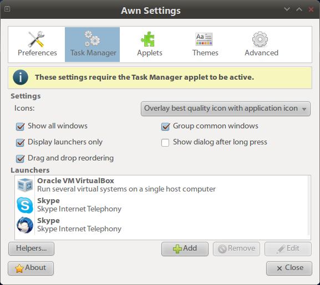The width and height of the screenshot is (320, 285).
Task: Open the About dialog
Action: 31,268
